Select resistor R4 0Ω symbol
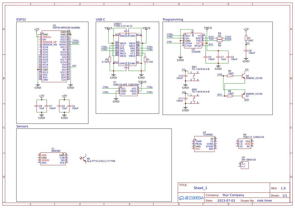The image size is (295, 208). pos(219,40)
